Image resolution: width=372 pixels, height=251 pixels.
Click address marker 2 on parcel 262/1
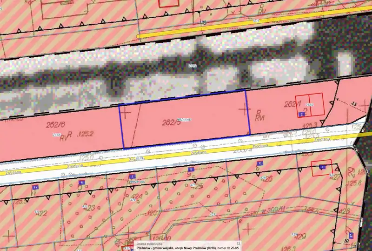click(x=302, y=114)
